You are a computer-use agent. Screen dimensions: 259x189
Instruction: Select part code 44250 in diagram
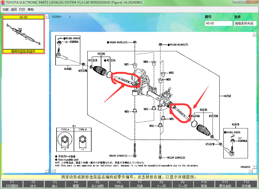(x=227, y=96)
